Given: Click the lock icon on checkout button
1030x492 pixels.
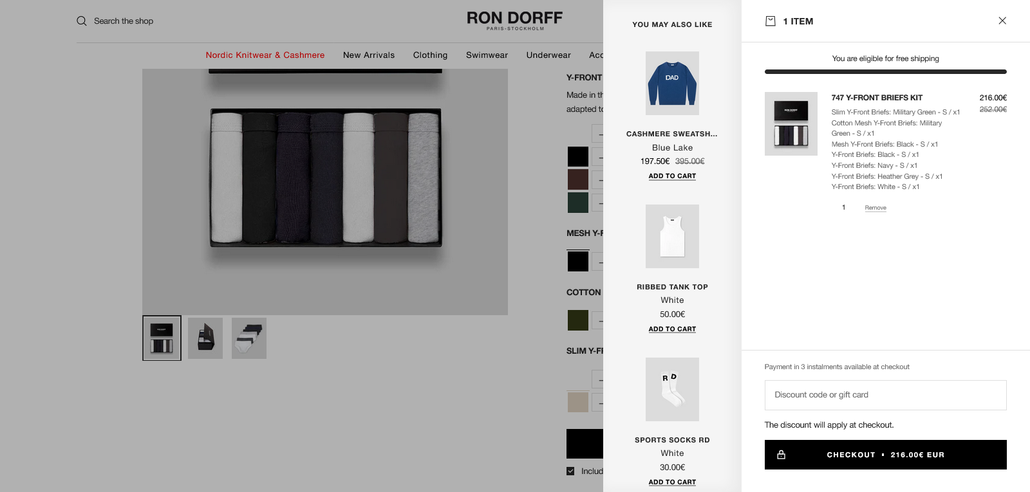Looking at the screenshot, I should (781, 455).
